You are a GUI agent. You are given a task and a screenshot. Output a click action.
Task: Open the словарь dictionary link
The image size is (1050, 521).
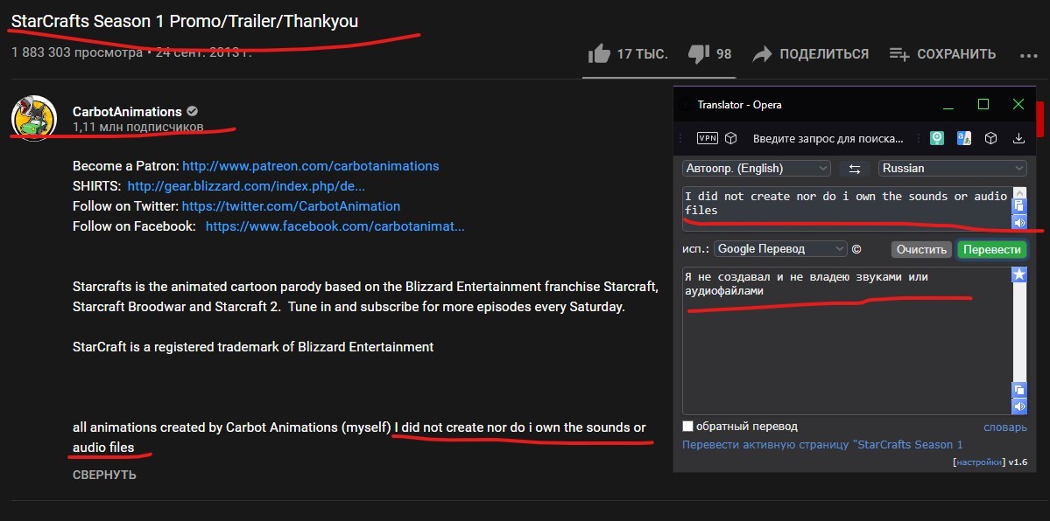click(x=1005, y=427)
